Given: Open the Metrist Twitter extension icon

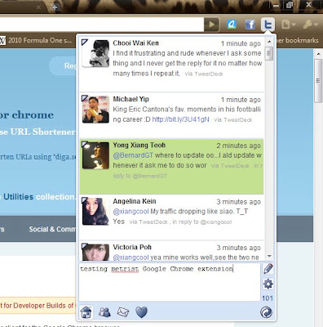Looking at the screenshot, I should [x=268, y=25].
